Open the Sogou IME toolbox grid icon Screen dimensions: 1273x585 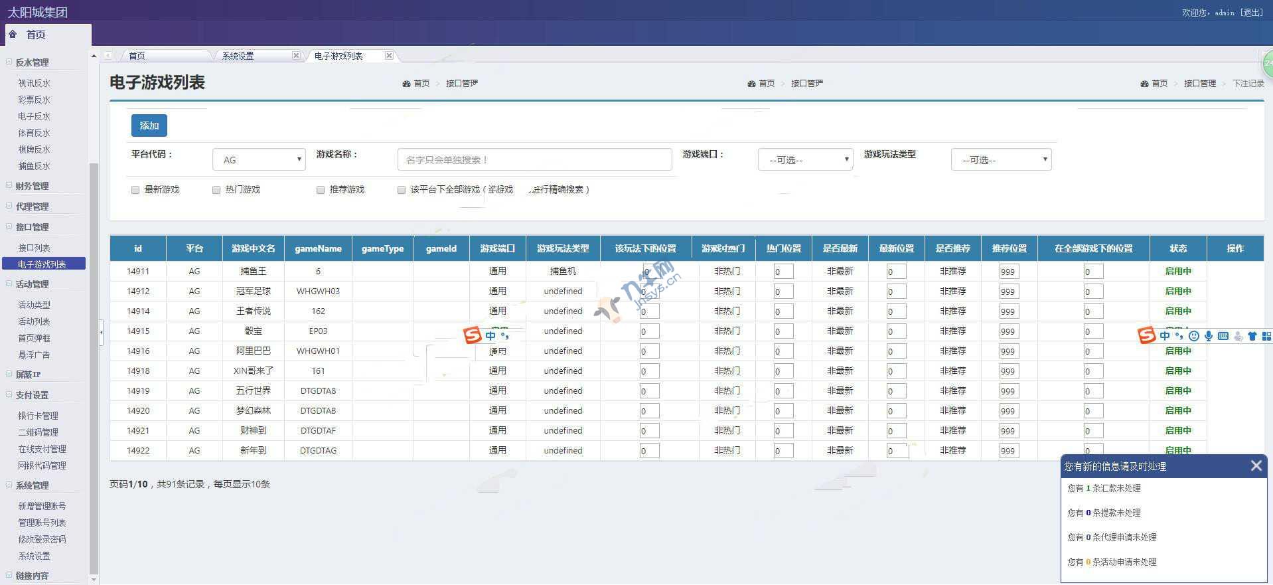pos(1266,336)
